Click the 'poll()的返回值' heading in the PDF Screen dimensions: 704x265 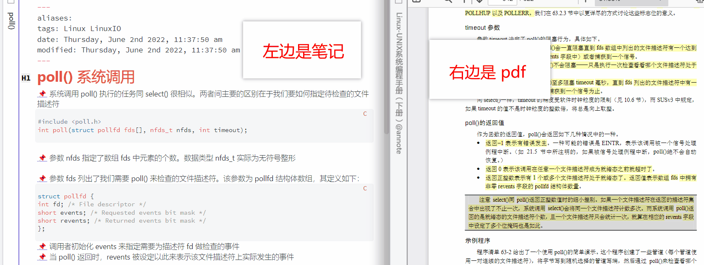[484, 122]
